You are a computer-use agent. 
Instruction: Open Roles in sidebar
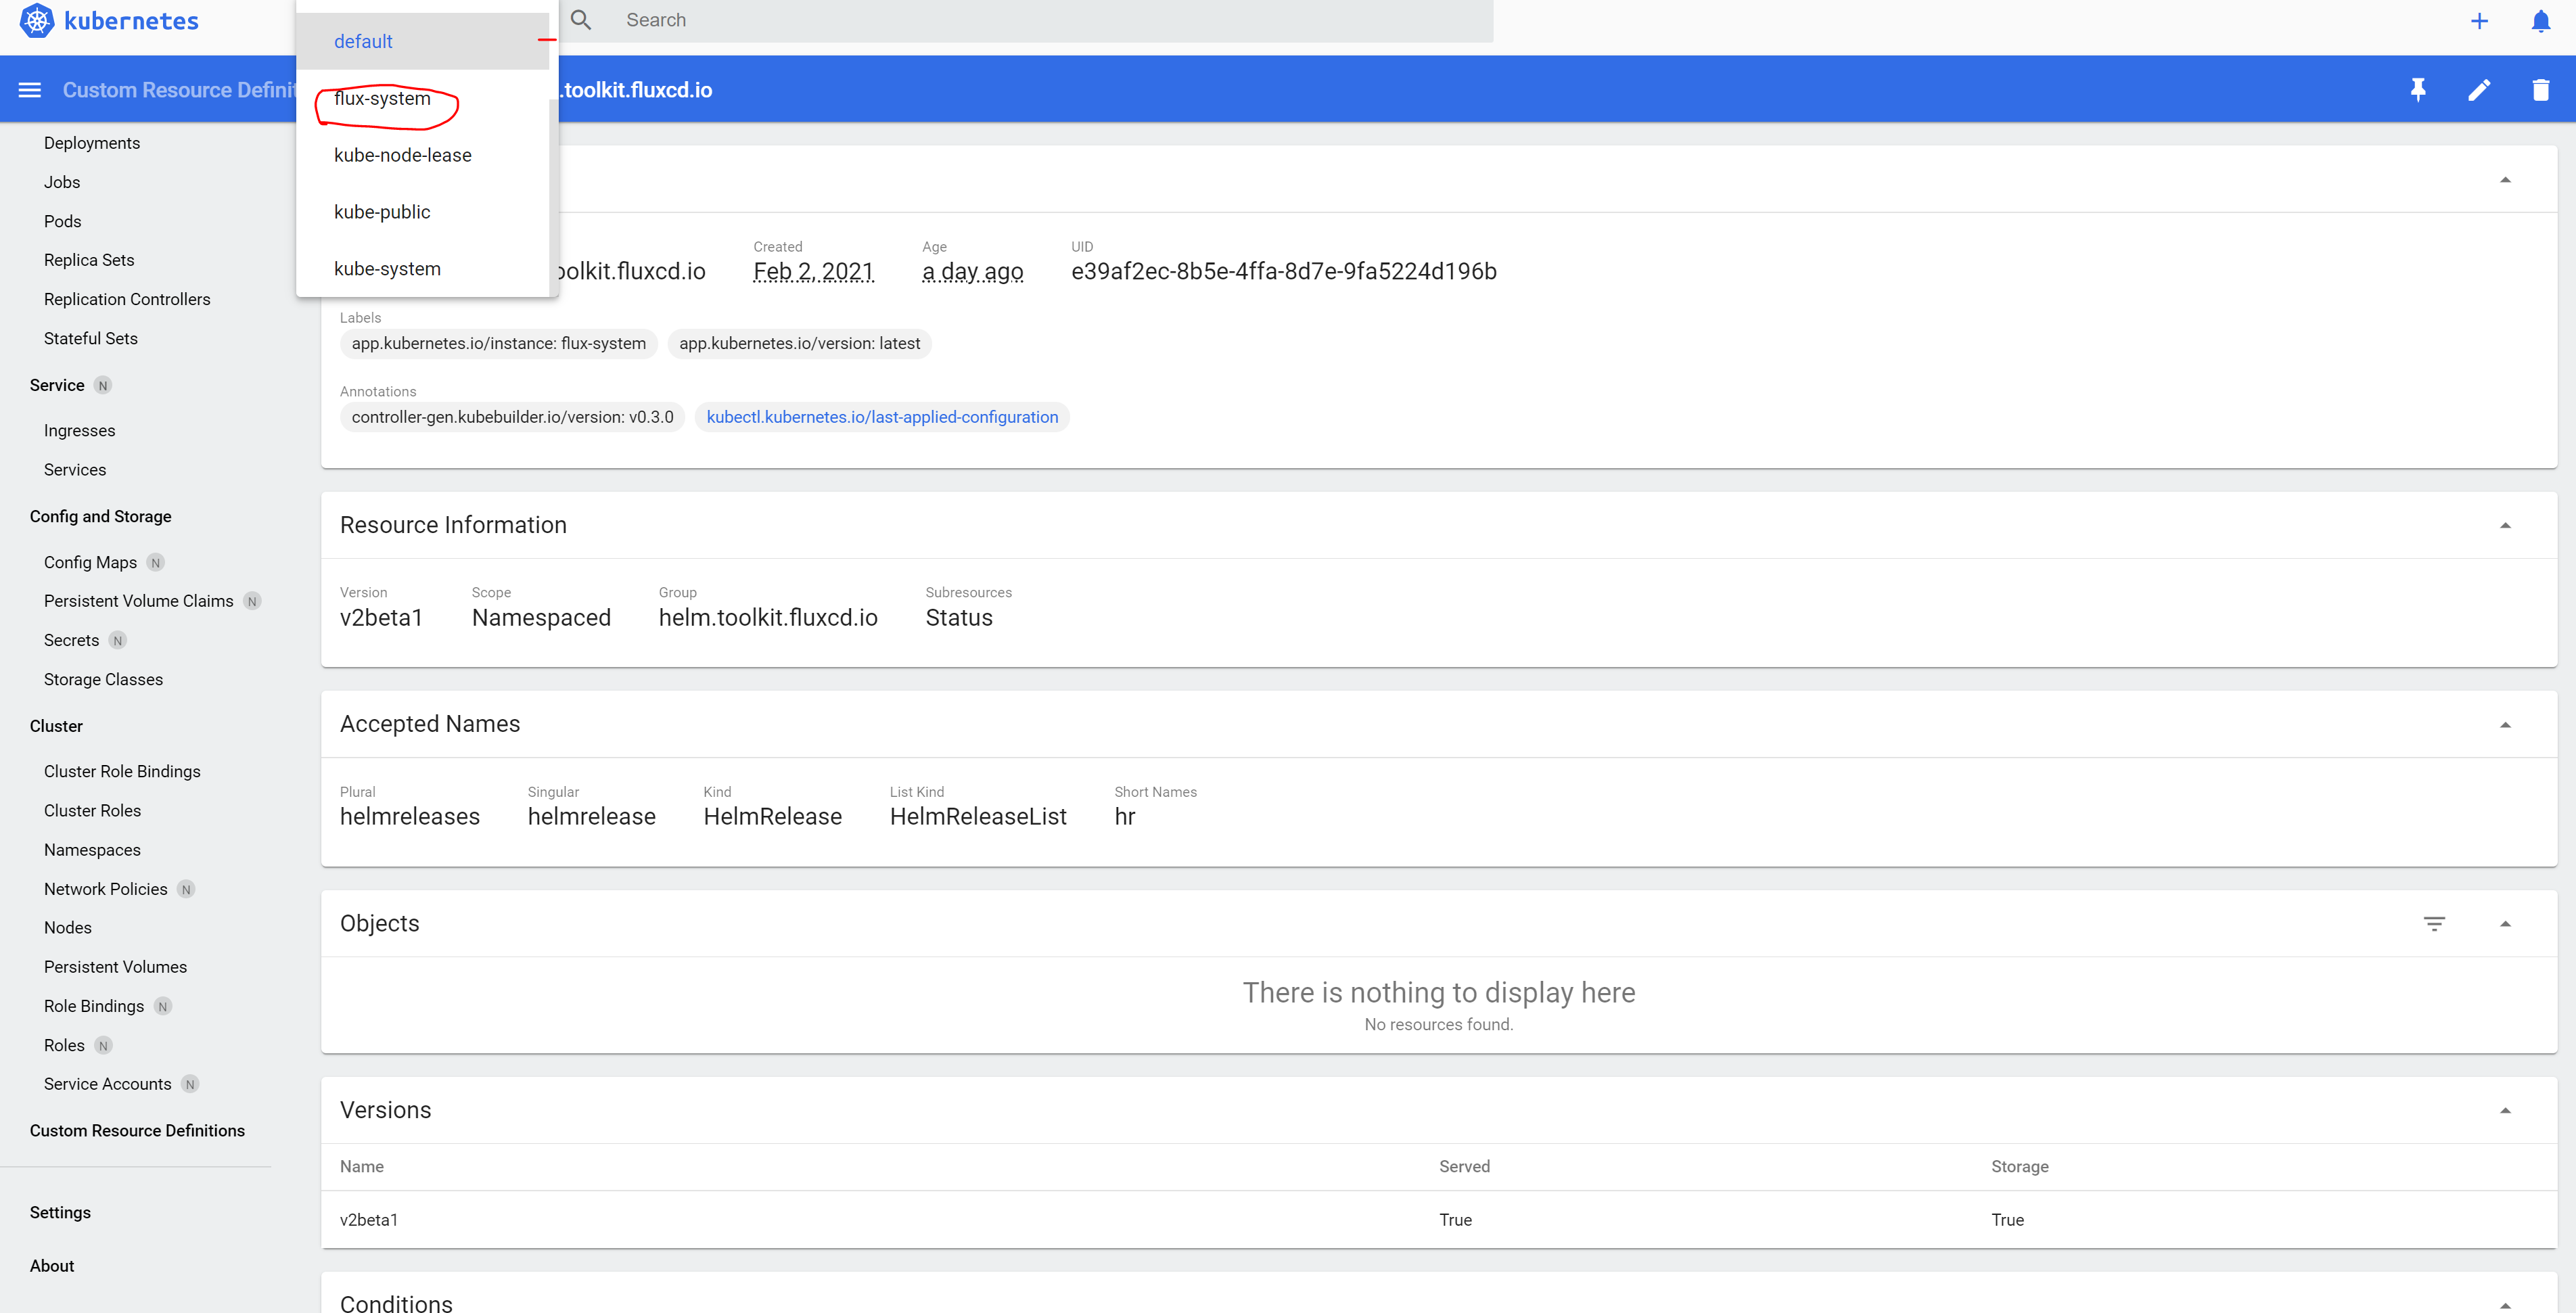point(64,1045)
